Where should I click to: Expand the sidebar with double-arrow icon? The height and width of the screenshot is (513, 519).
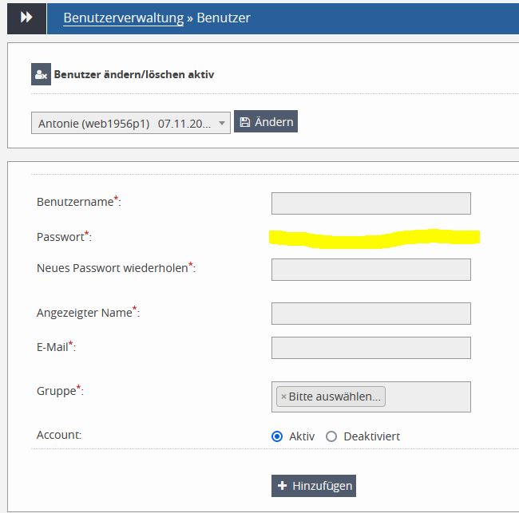click(x=26, y=18)
